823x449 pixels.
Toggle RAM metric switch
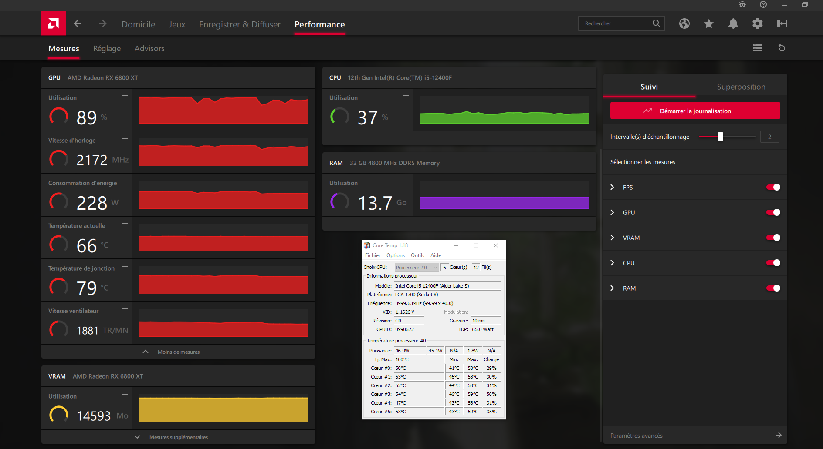(x=773, y=288)
